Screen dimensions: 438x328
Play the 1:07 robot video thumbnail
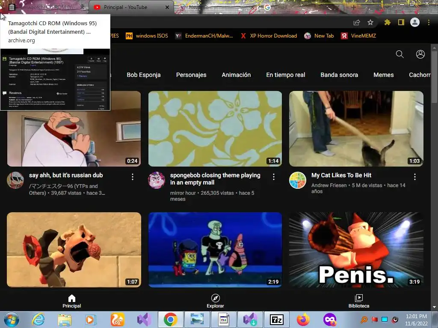tap(74, 249)
